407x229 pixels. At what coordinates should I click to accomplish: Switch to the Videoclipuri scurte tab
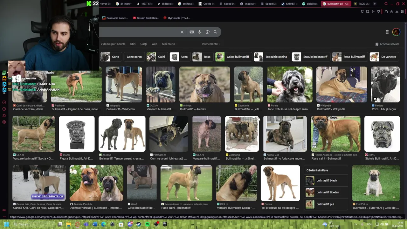113,44
